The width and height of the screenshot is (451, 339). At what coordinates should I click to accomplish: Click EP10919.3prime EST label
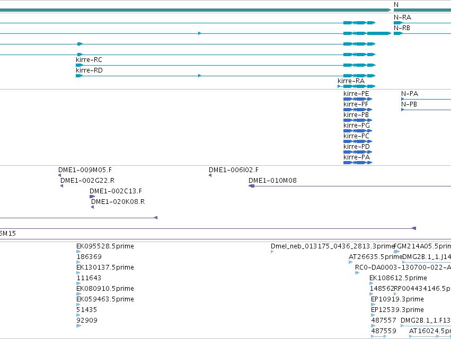tap(397, 299)
